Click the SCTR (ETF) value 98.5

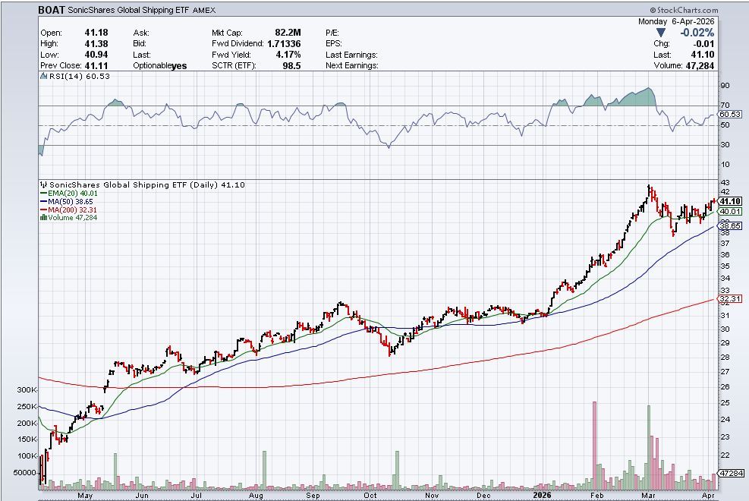[292, 66]
